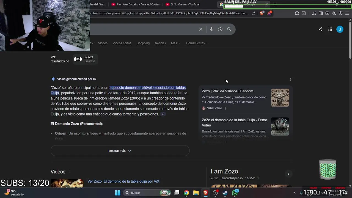Start voice search with microphone icon
This screenshot has width=352, height=198.
(x=211, y=29)
